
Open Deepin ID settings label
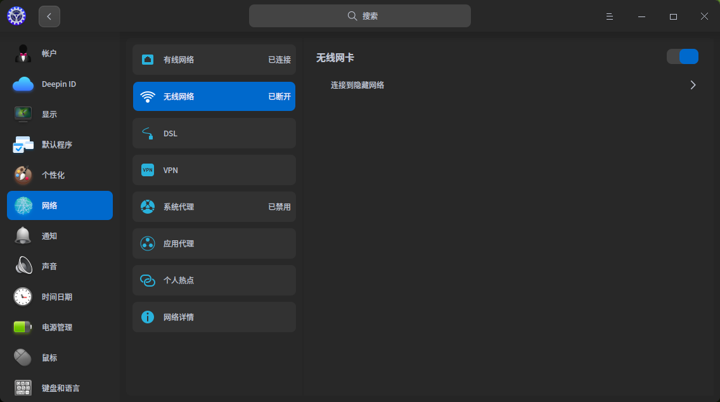click(x=59, y=84)
